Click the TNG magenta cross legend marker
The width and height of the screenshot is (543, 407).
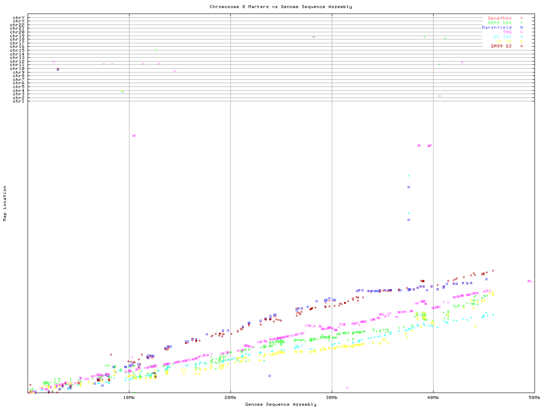pos(521,32)
